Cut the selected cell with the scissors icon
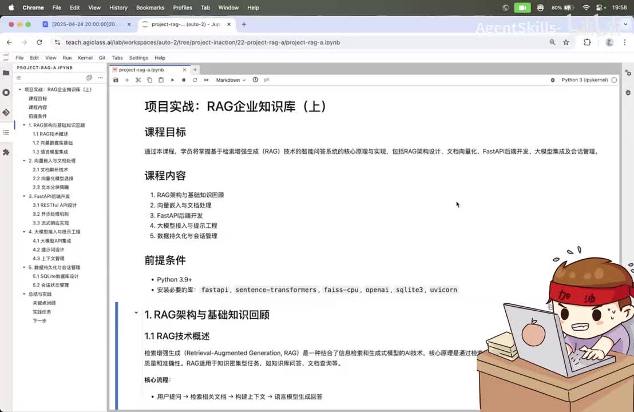 138,80
